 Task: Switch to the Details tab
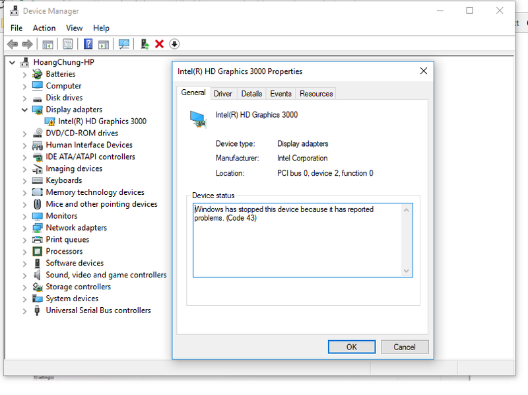[251, 94]
